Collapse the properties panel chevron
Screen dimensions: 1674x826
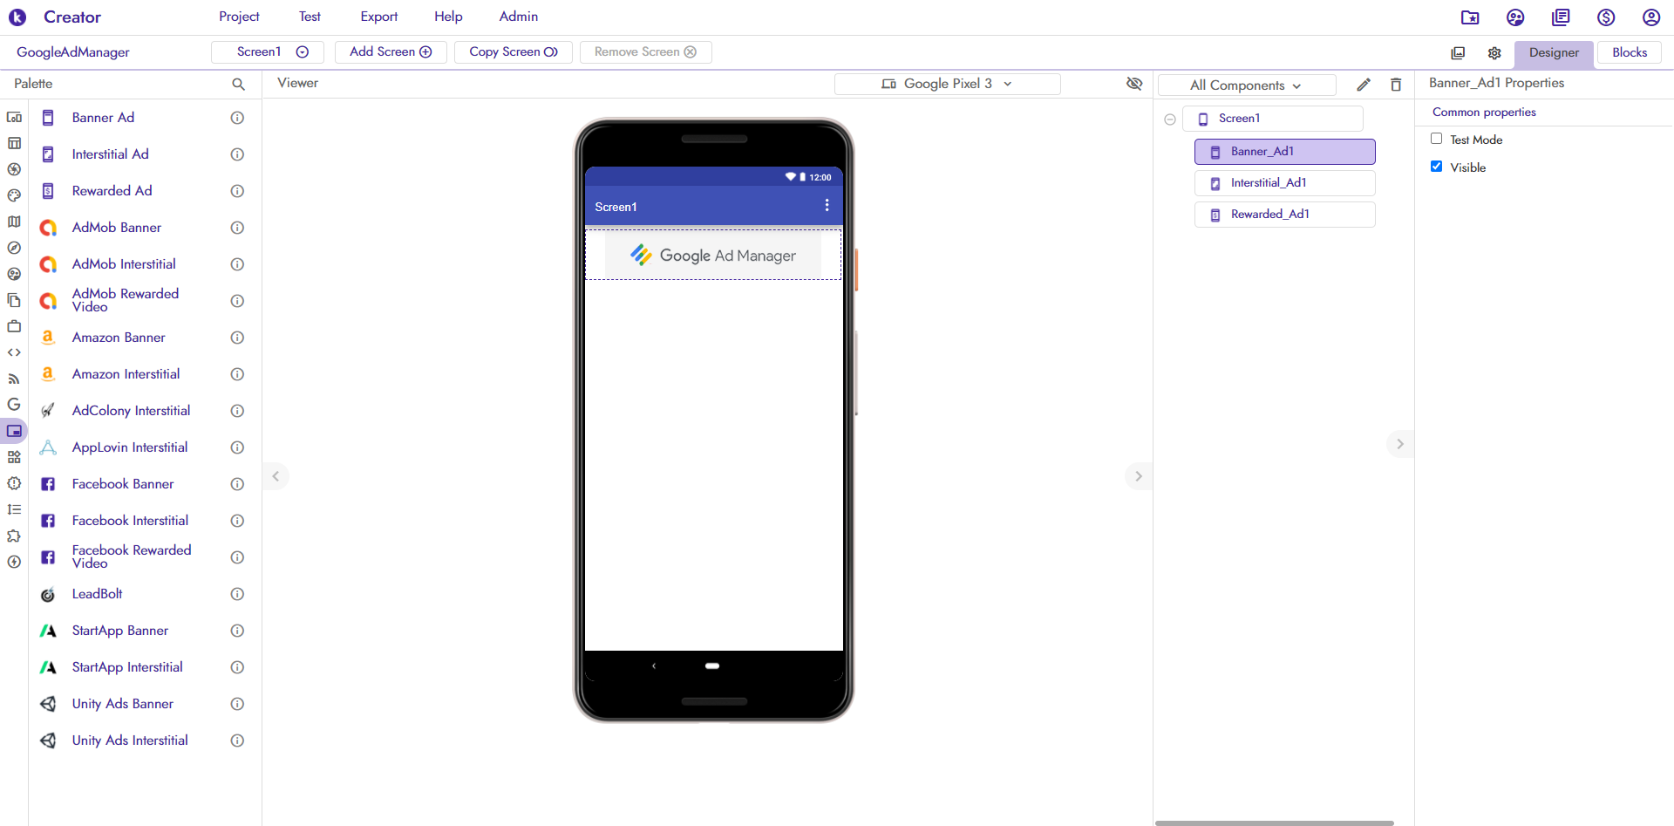coord(1400,444)
